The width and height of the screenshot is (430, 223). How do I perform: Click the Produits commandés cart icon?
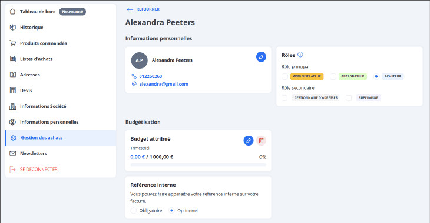coord(12,43)
